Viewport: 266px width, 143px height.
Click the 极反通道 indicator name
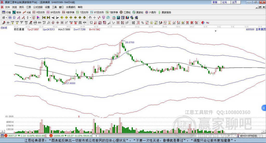(x=19, y=29)
